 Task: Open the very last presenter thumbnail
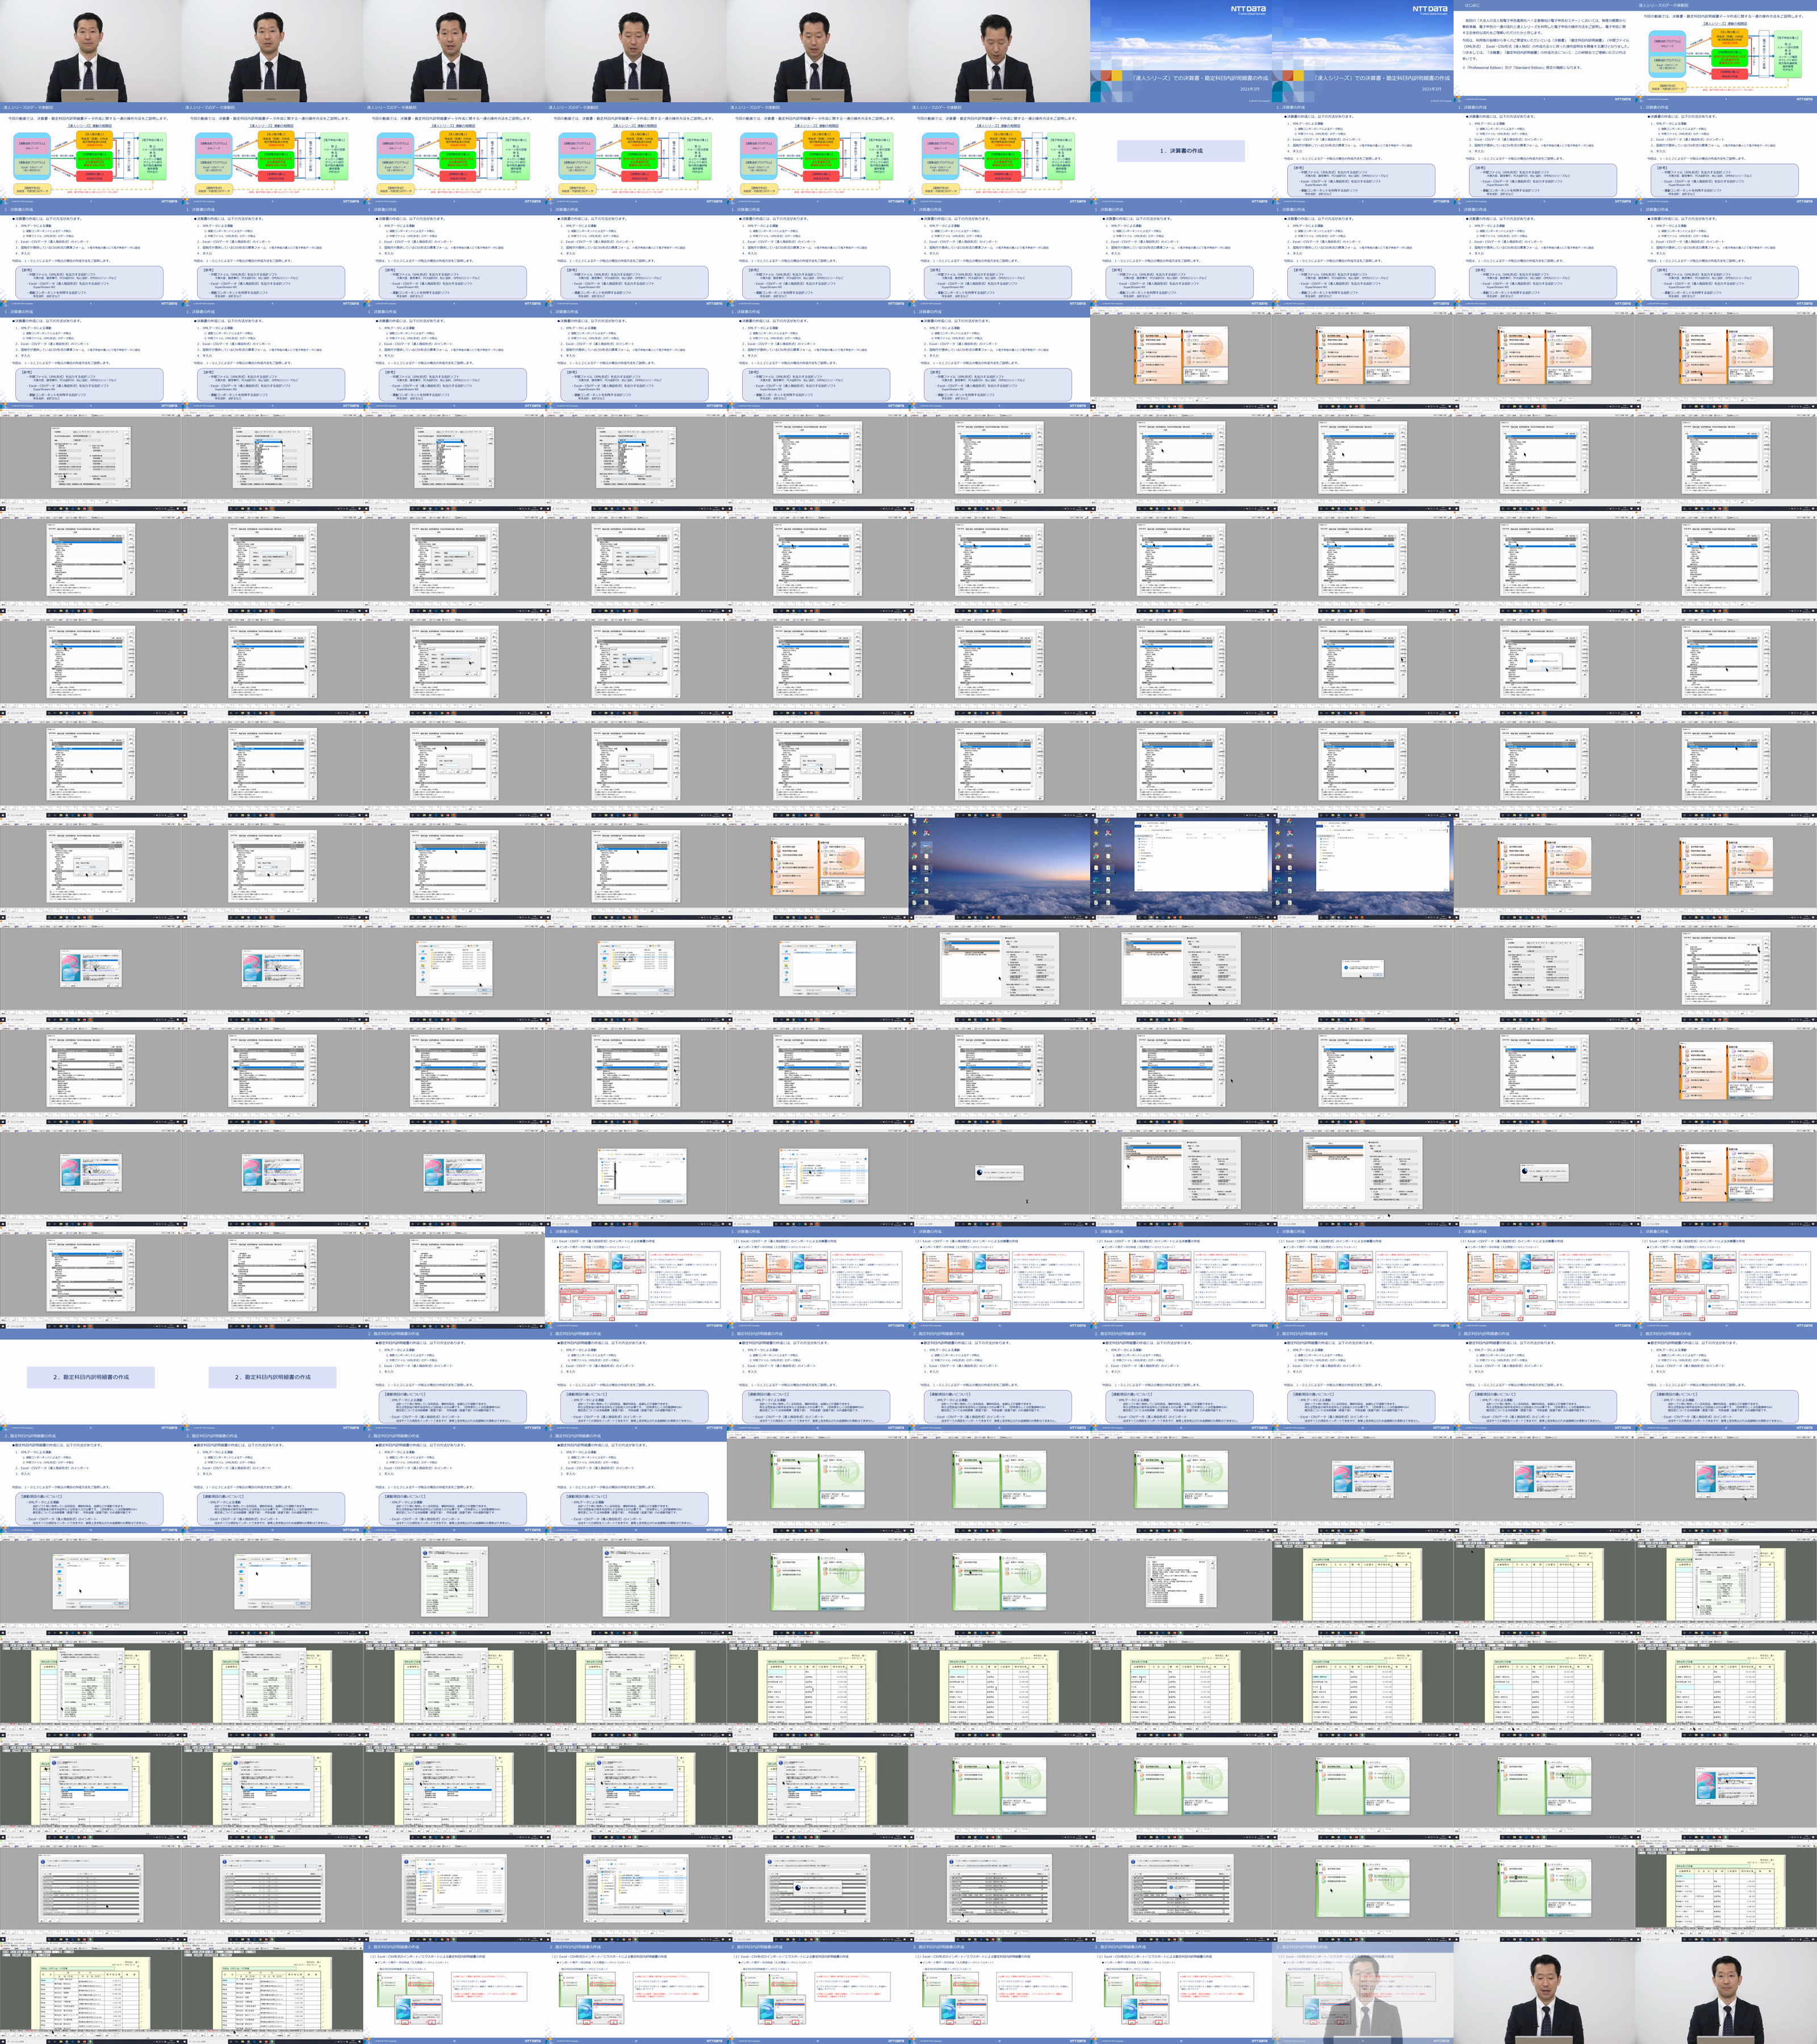(x=1726, y=1992)
